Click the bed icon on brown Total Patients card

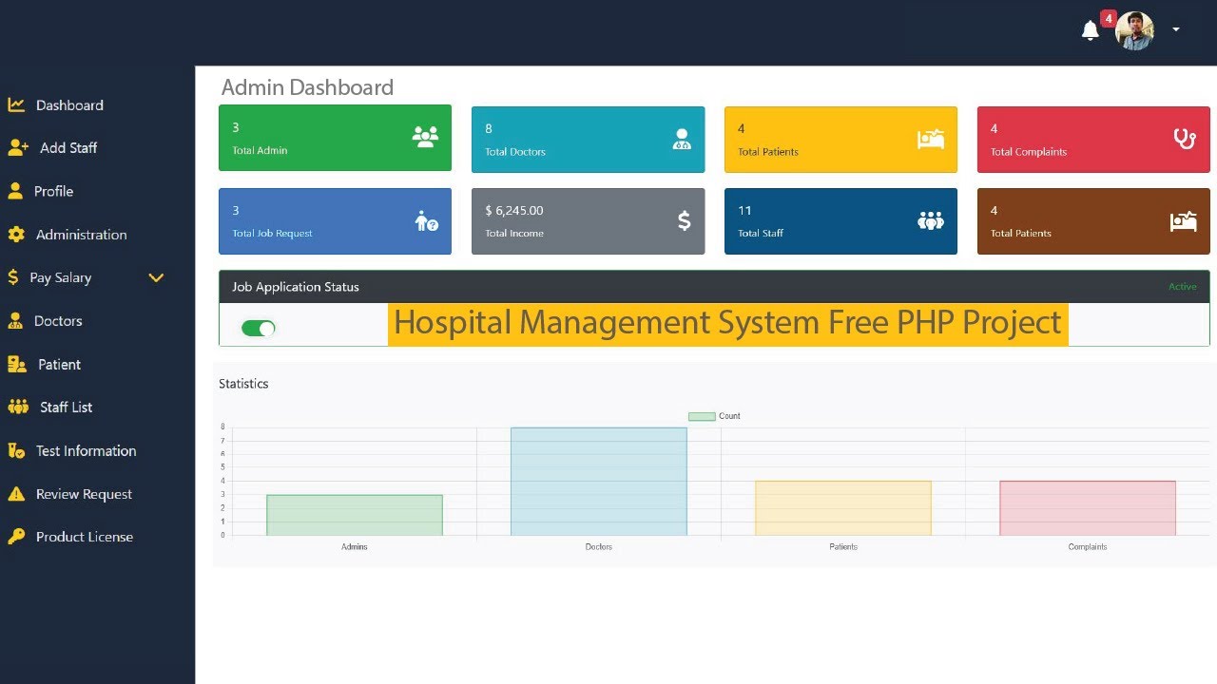(x=1184, y=221)
